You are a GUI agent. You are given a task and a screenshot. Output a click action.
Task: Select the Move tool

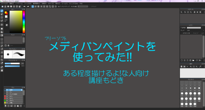pos(2,25)
